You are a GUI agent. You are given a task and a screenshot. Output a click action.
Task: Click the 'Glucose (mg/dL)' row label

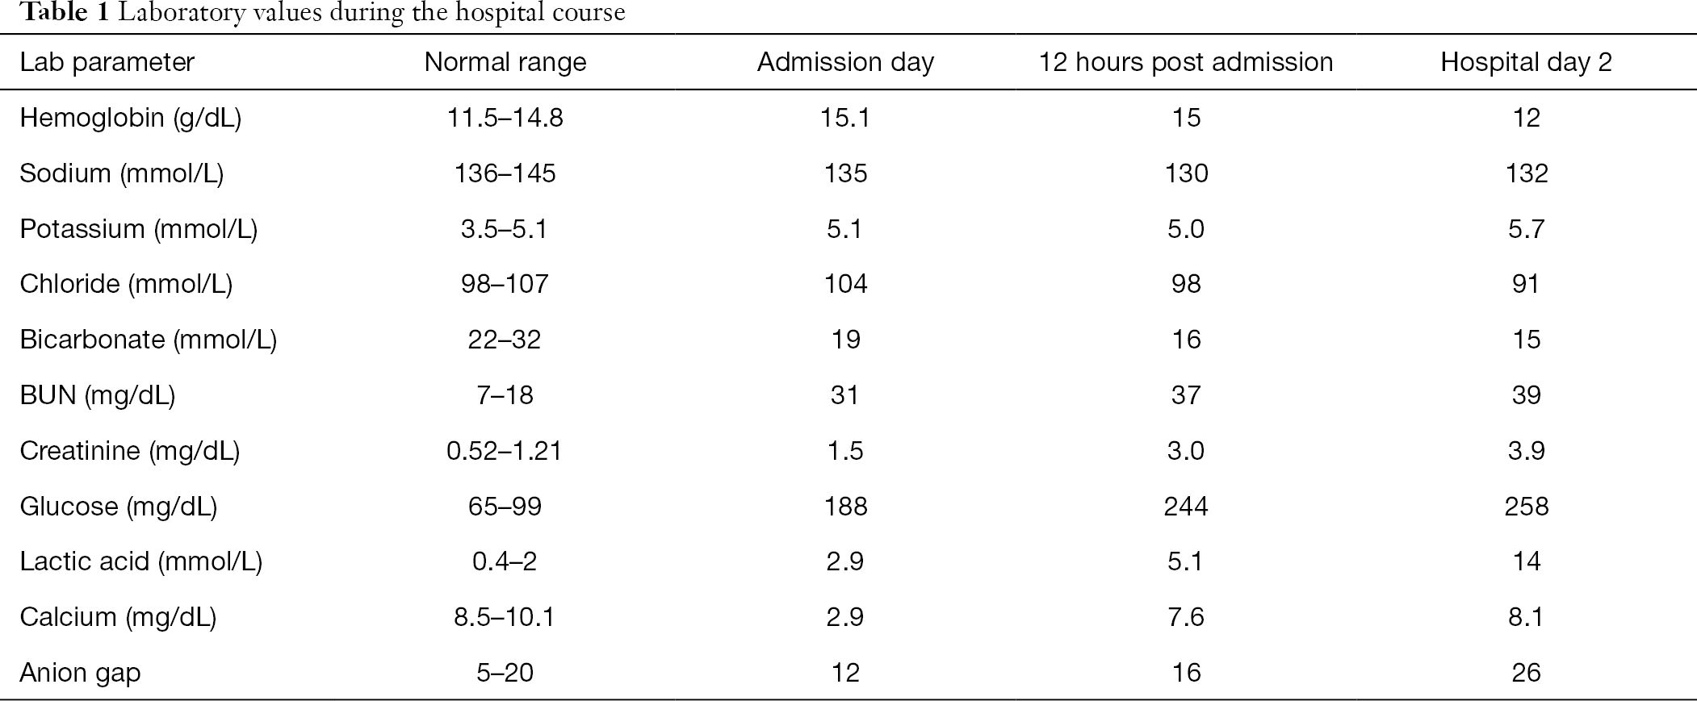click(118, 506)
